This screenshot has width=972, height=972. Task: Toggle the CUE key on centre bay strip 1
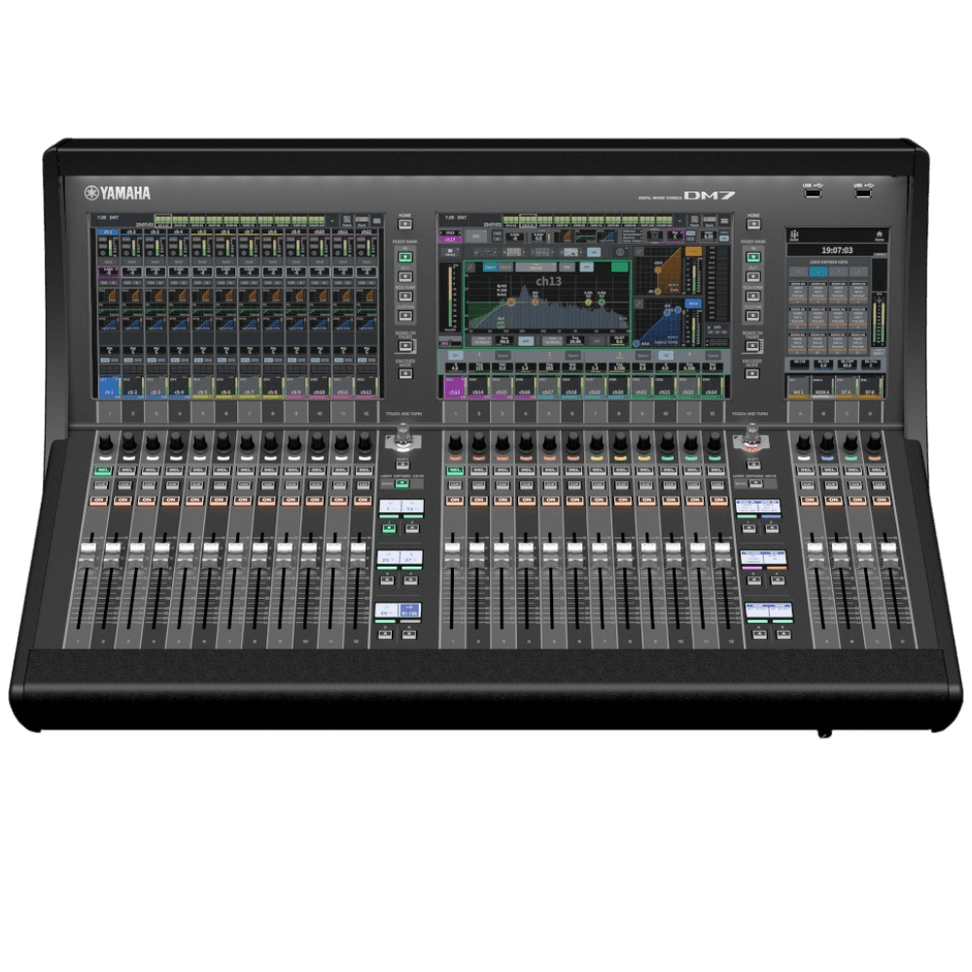(x=455, y=485)
